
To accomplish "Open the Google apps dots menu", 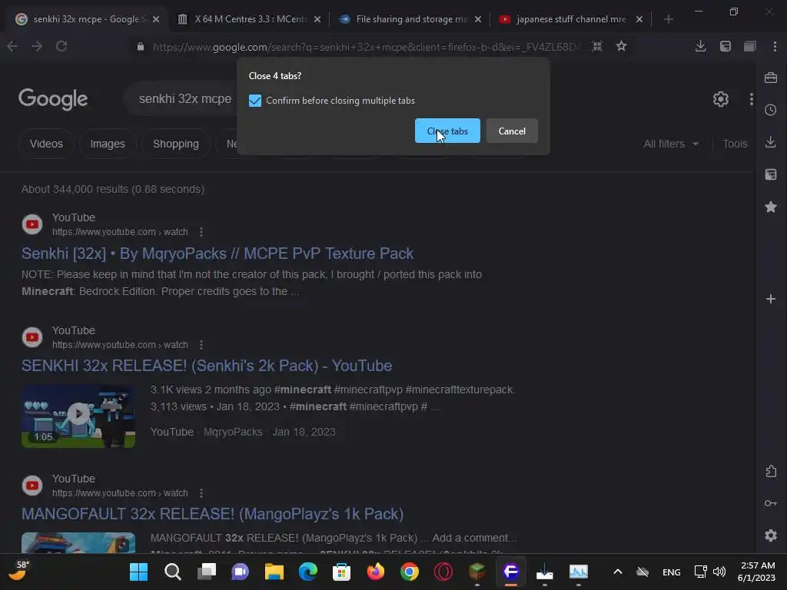I will coord(752,99).
